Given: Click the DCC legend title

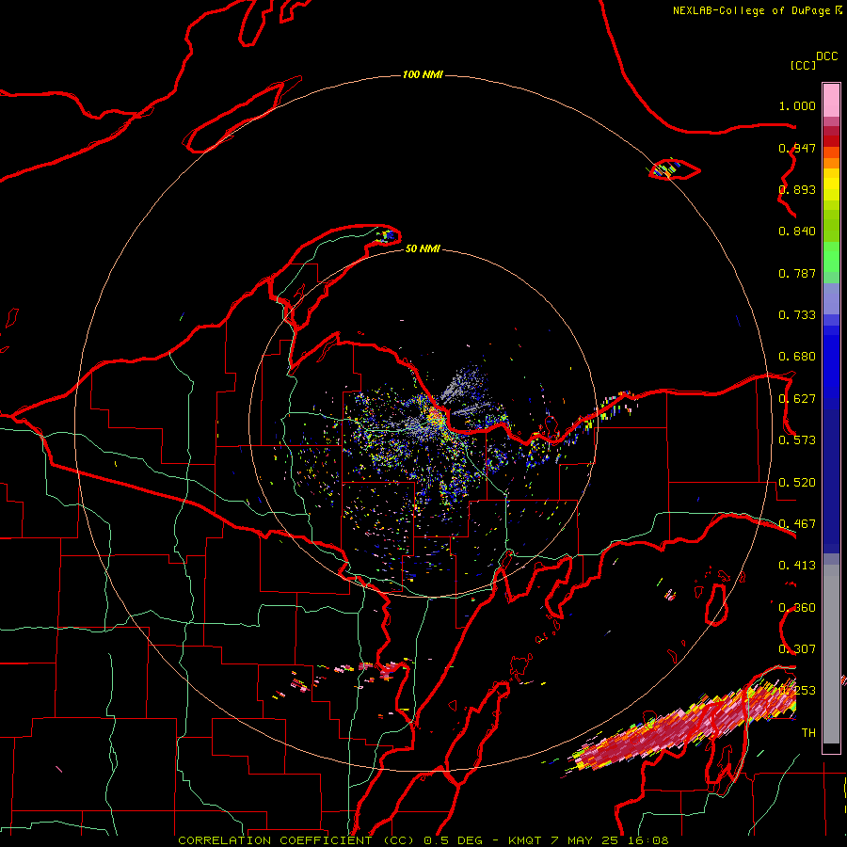Looking at the screenshot, I should pos(827,56).
